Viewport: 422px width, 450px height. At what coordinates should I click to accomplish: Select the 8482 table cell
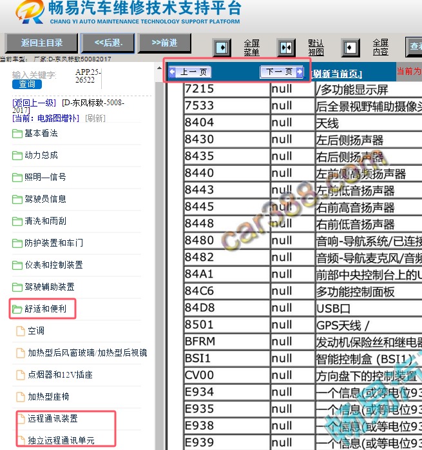[227, 258]
